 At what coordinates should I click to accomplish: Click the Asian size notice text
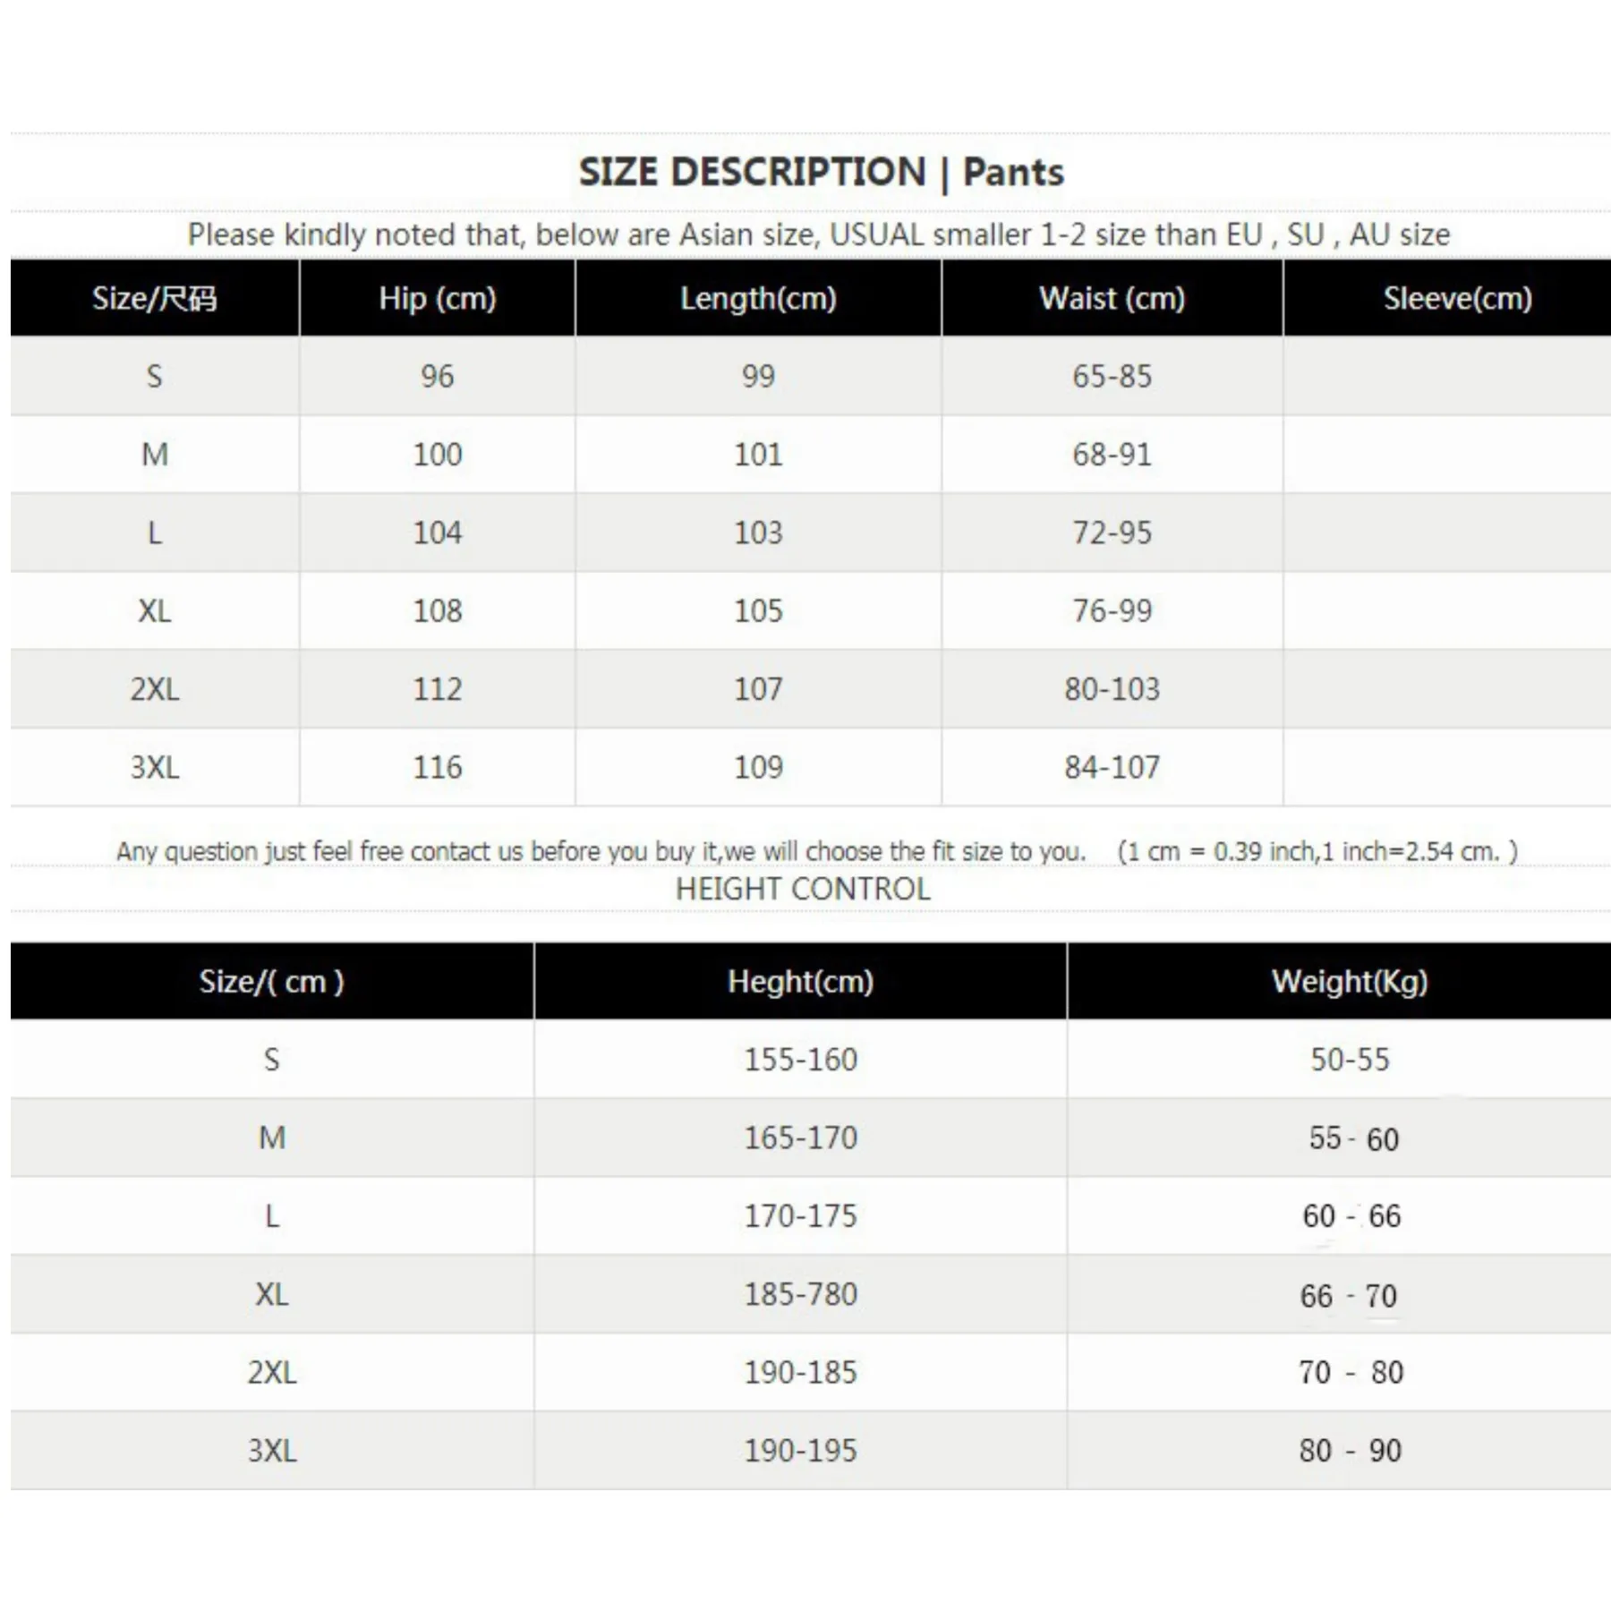818,234
